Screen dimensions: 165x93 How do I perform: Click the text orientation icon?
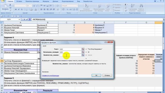tap(51, 6)
